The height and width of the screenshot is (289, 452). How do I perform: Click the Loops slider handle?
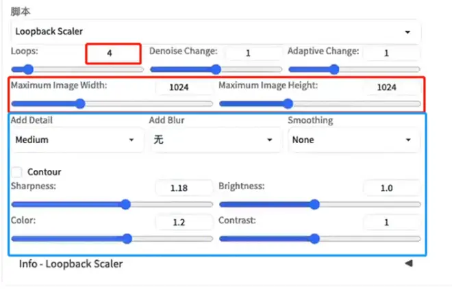click(x=28, y=69)
